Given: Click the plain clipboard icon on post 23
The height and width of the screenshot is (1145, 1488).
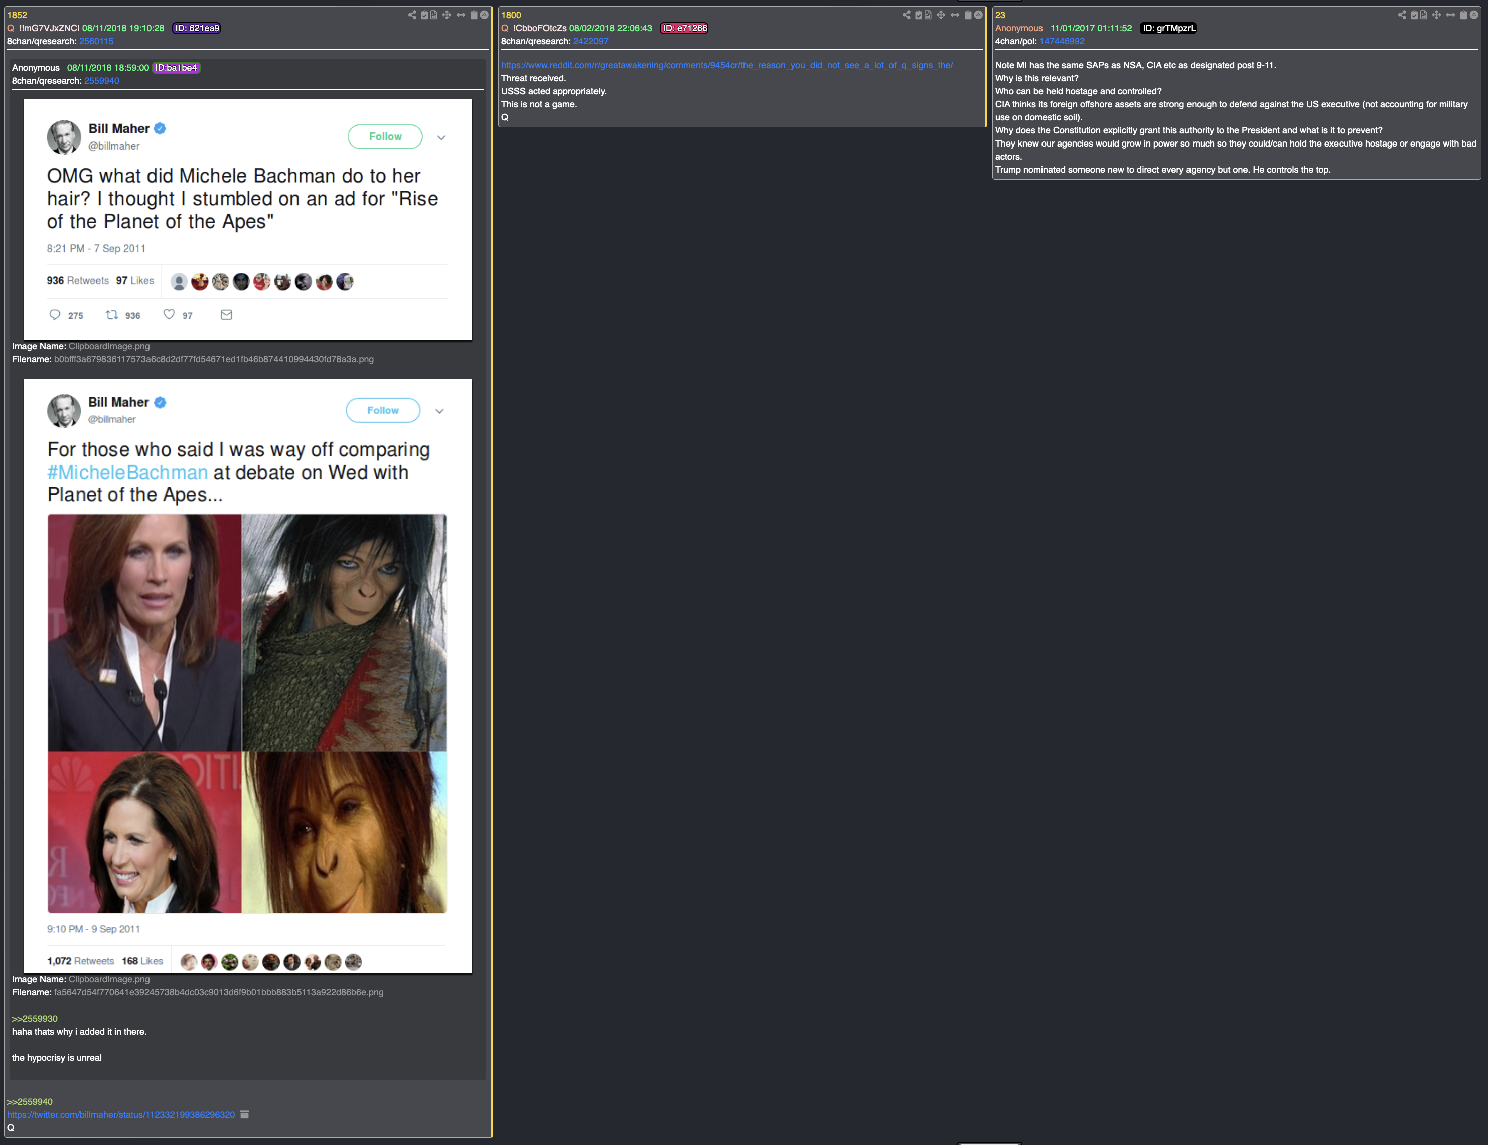Looking at the screenshot, I should click(1463, 15).
